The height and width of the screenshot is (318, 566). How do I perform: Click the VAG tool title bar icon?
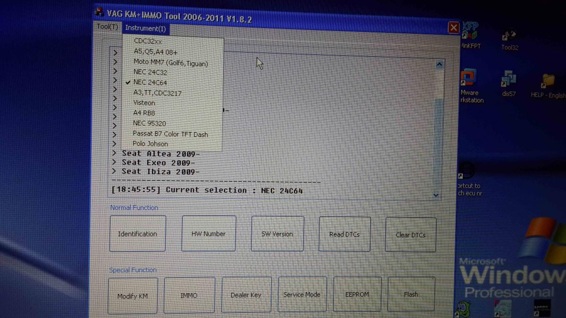(x=99, y=13)
